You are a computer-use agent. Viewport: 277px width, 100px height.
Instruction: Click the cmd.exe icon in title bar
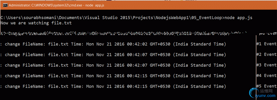point(5,5)
